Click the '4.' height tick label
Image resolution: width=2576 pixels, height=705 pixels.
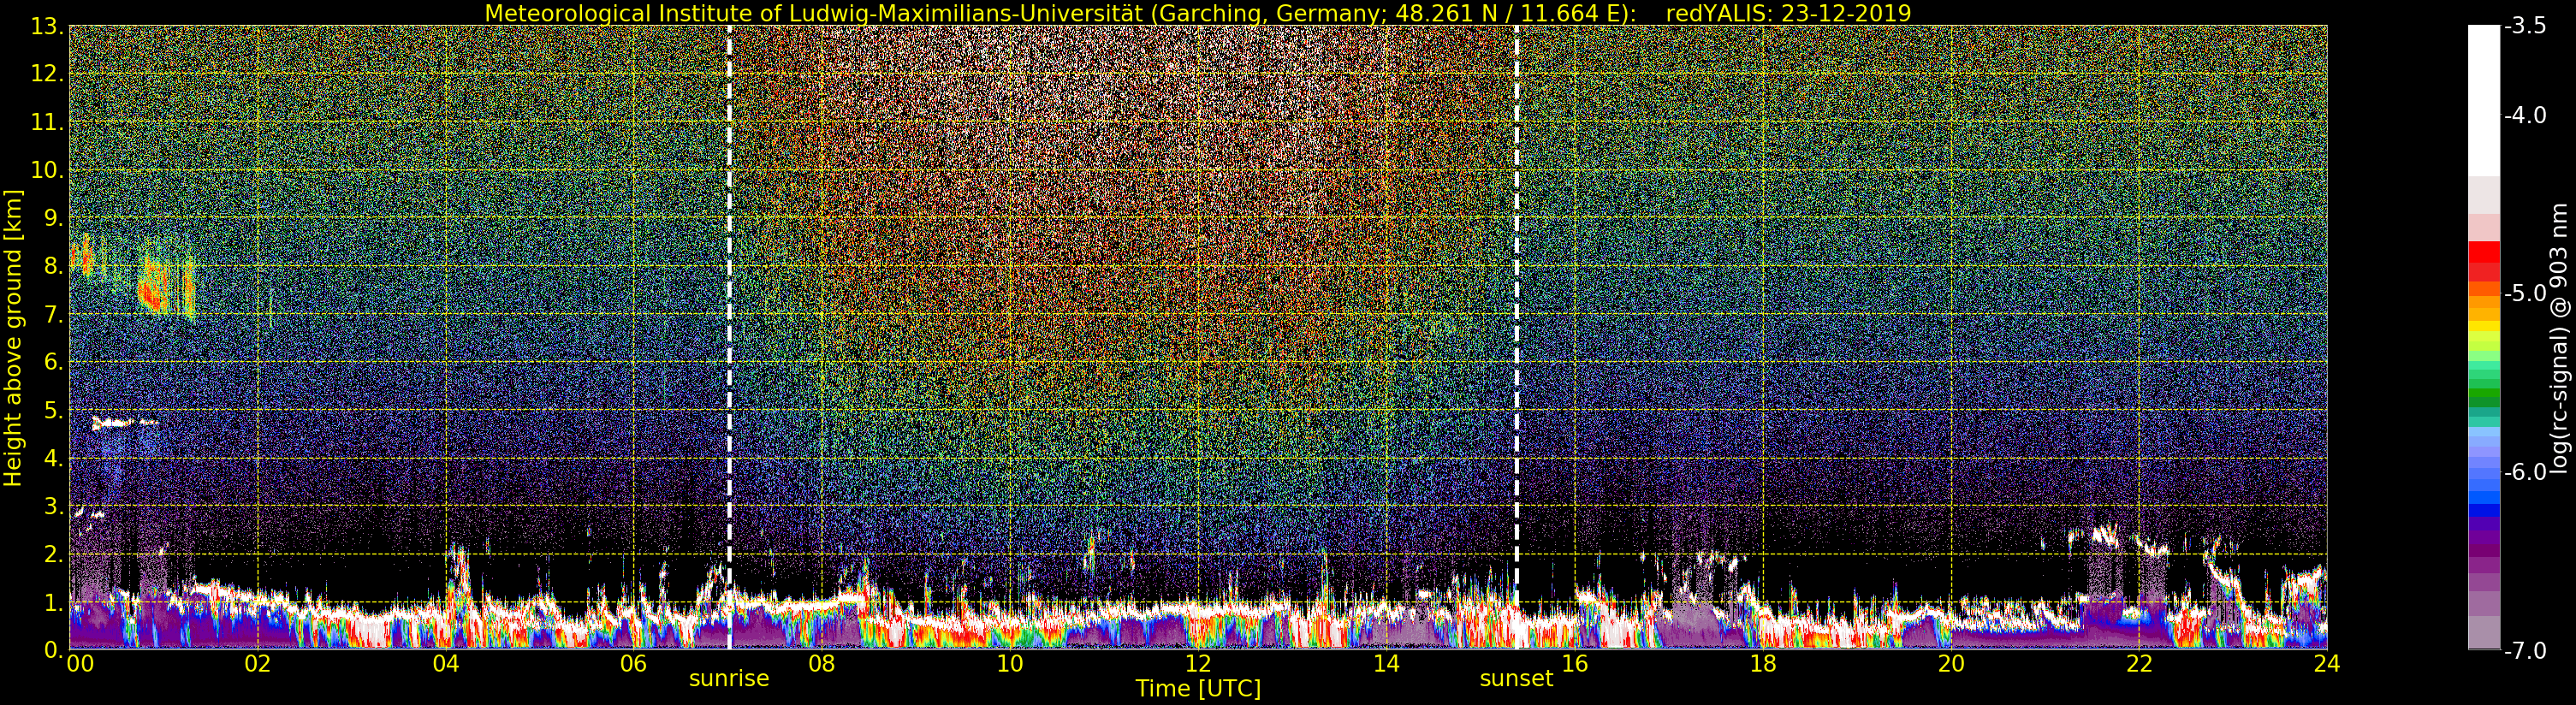(53, 459)
